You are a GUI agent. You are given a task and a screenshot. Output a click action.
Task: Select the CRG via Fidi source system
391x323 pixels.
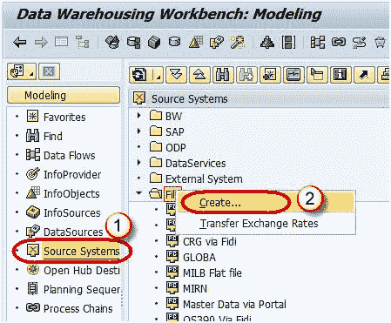pyautogui.click(x=210, y=241)
